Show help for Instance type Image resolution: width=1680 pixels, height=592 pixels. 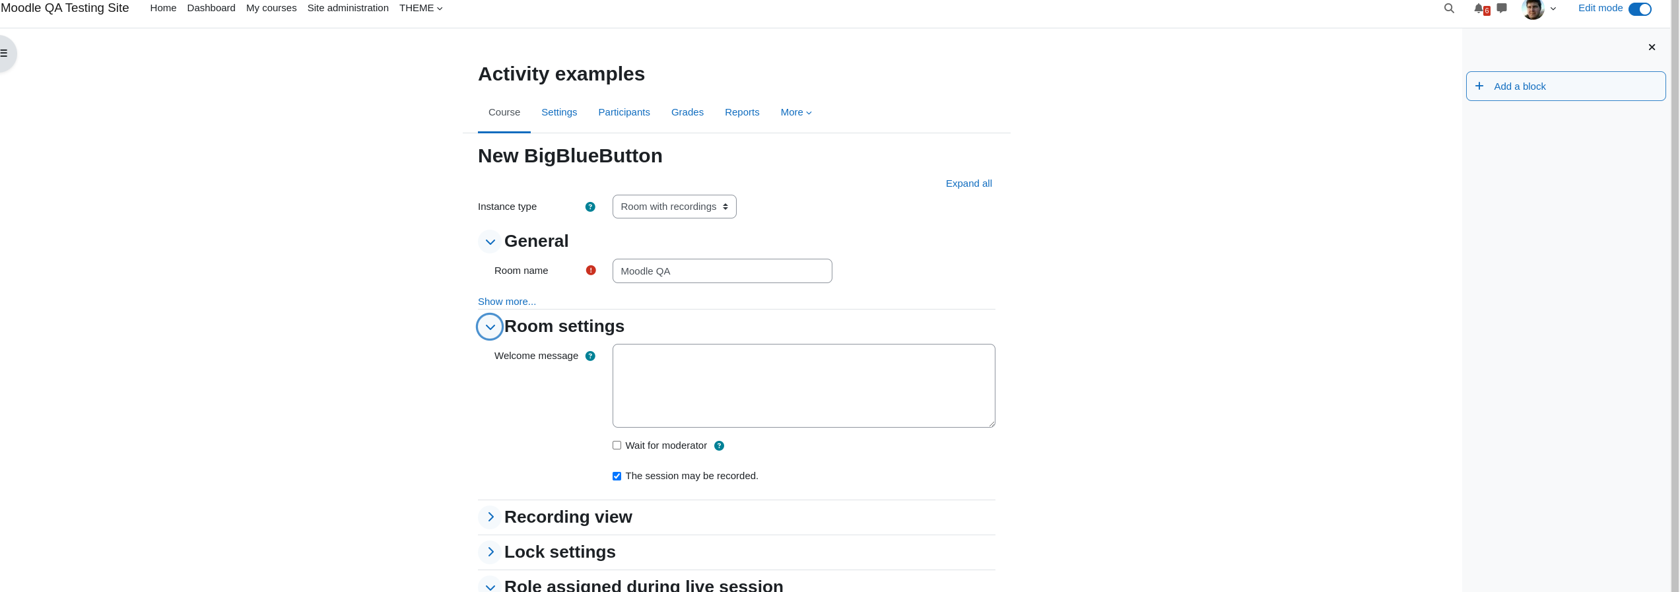[x=590, y=207]
